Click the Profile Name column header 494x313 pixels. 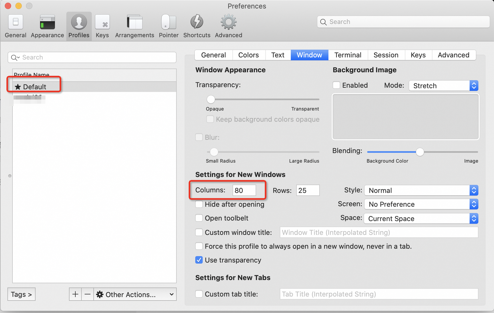pyautogui.click(x=94, y=75)
